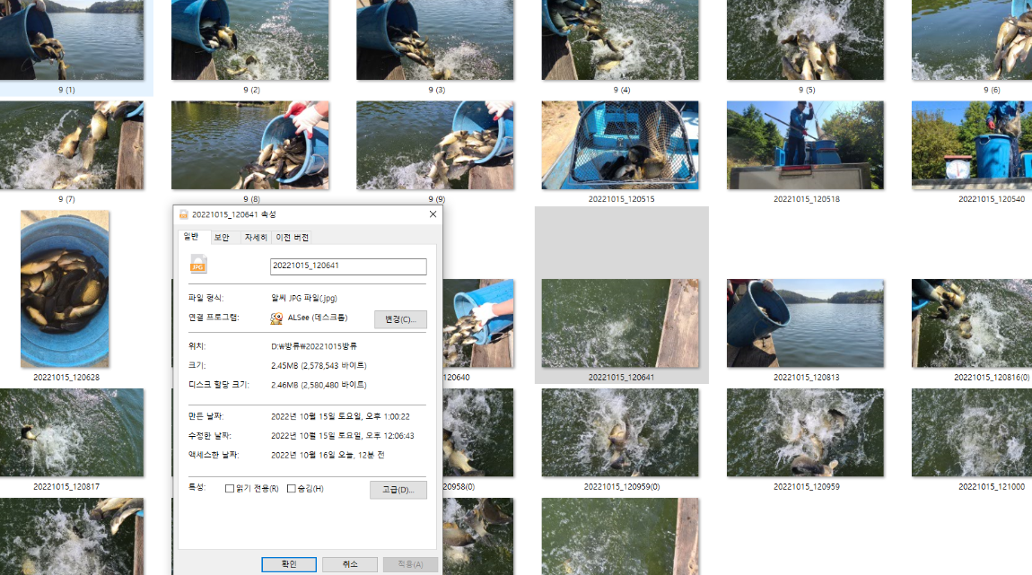
Task: Click the properties dialog title bar icon
Action: click(x=184, y=214)
